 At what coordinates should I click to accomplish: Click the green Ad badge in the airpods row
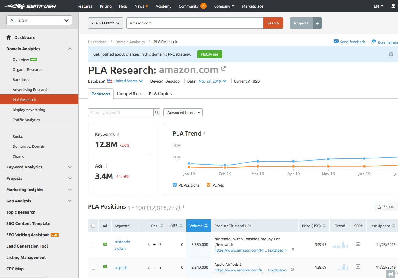click(105, 267)
